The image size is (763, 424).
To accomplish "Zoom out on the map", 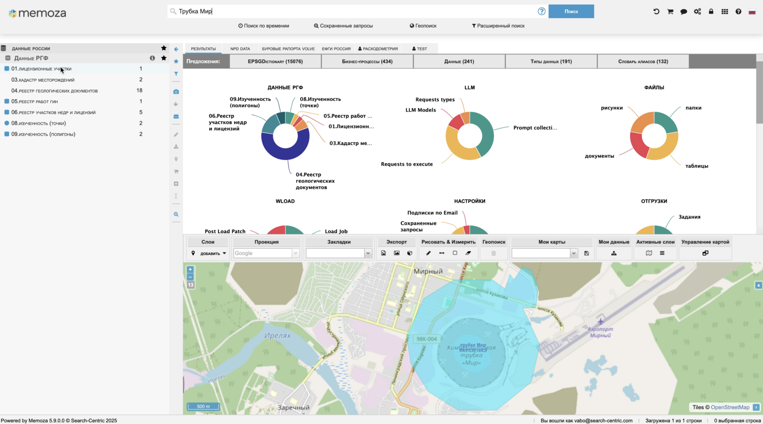I will click(190, 277).
